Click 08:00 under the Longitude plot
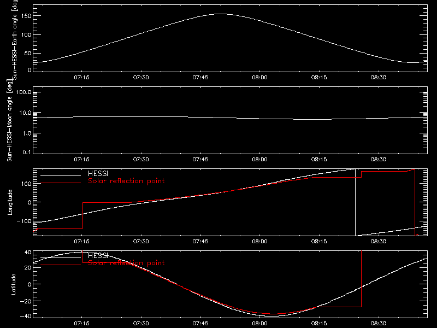 (260, 242)
